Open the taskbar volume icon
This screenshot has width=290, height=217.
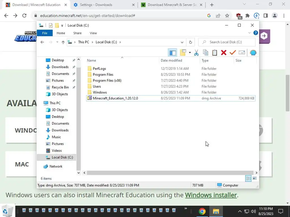[253, 211]
